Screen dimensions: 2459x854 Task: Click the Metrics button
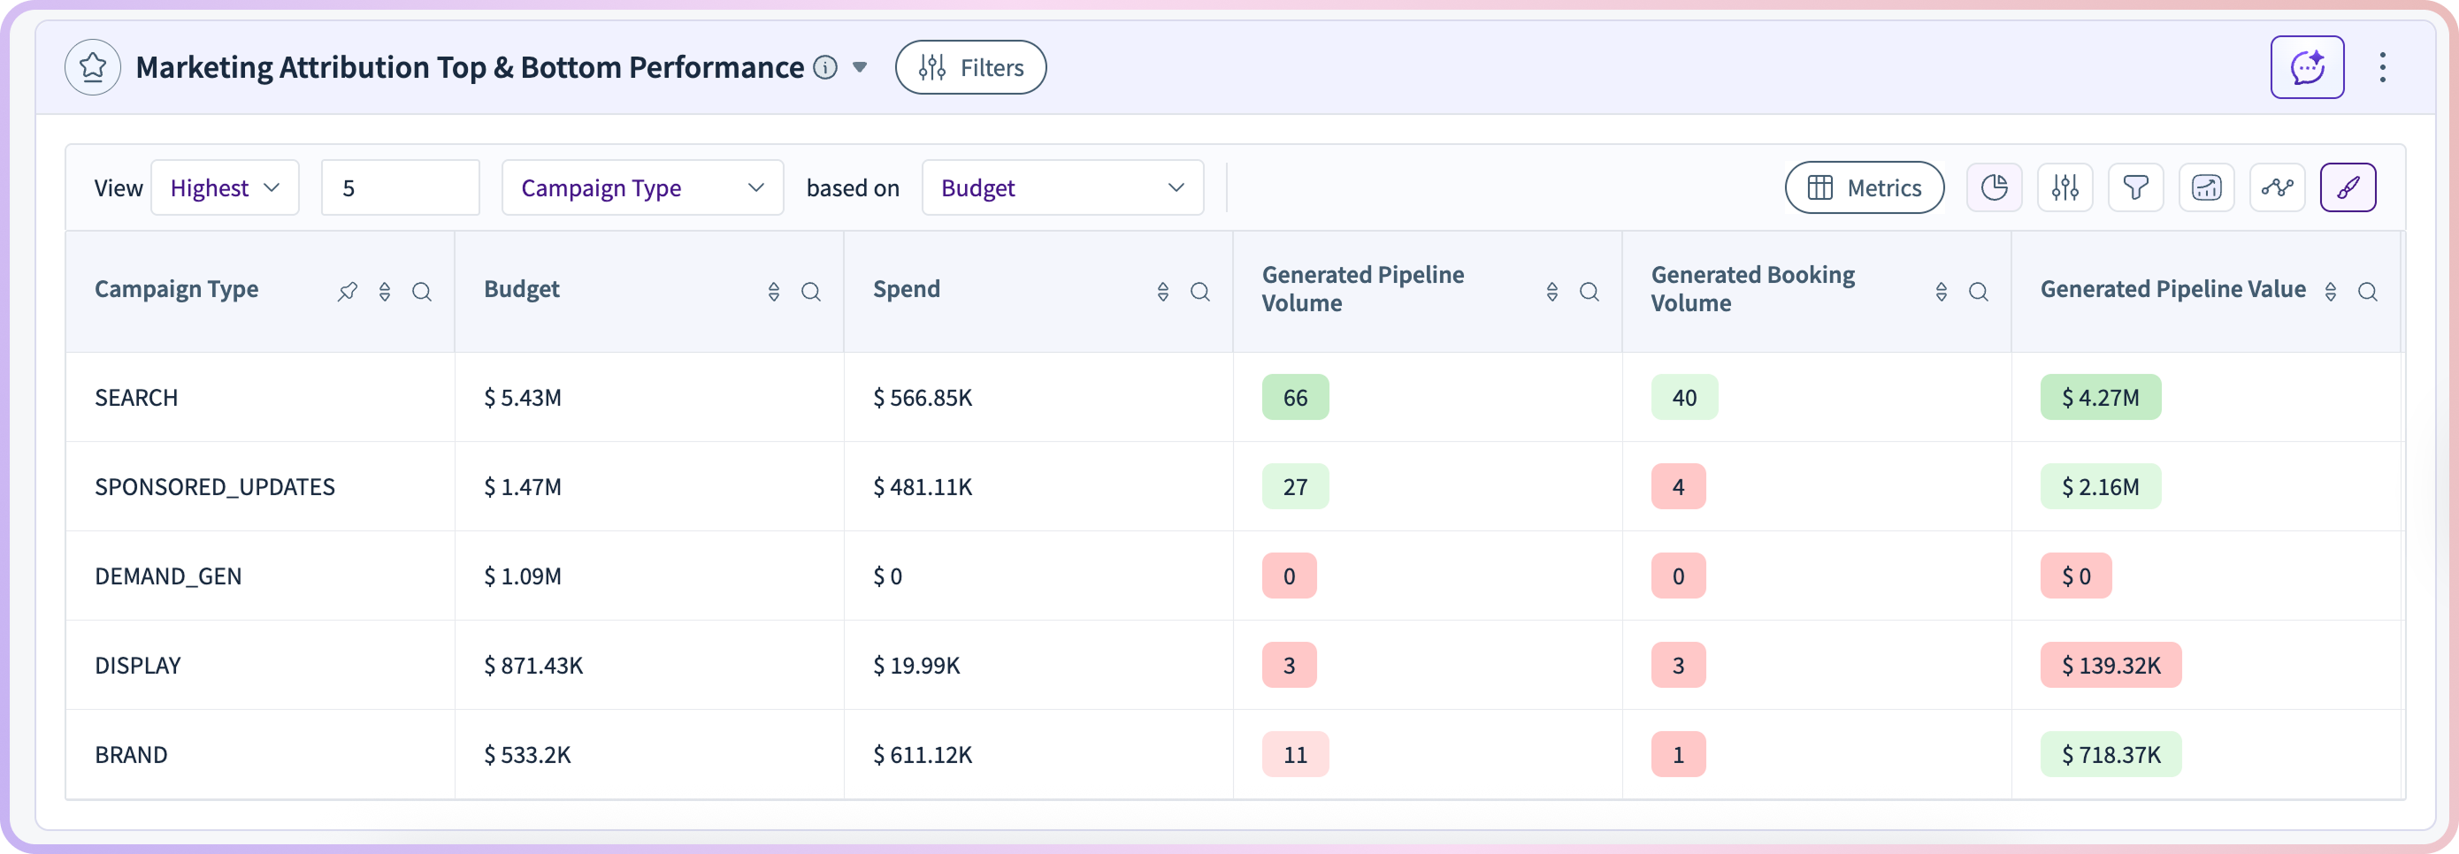point(1864,188)
